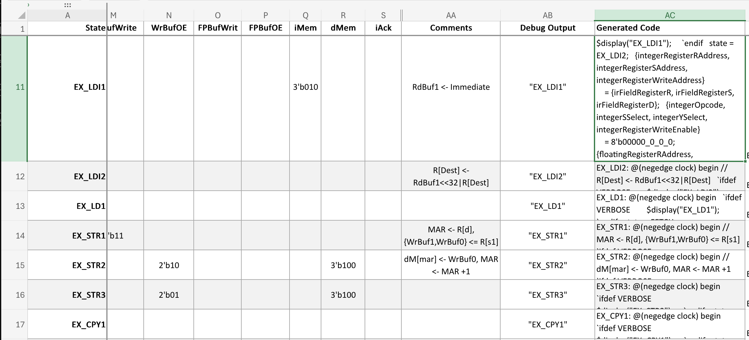Select the EX_STR1 state cell
This screenshot has height=340, width=749.
click(x=67, y=236)
